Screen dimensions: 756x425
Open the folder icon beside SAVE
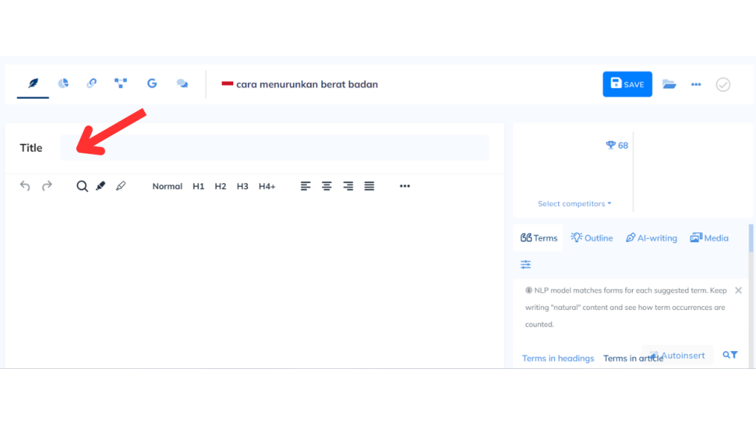tap(670, 84)
